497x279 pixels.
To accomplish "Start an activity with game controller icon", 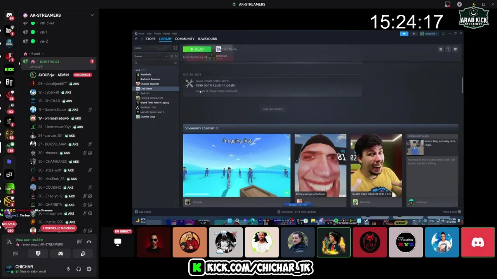I will 61,253.
